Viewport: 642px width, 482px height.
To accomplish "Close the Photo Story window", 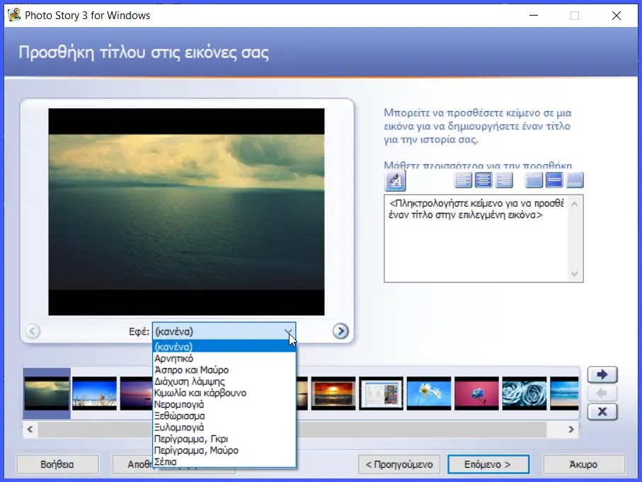I will [617, 16].
